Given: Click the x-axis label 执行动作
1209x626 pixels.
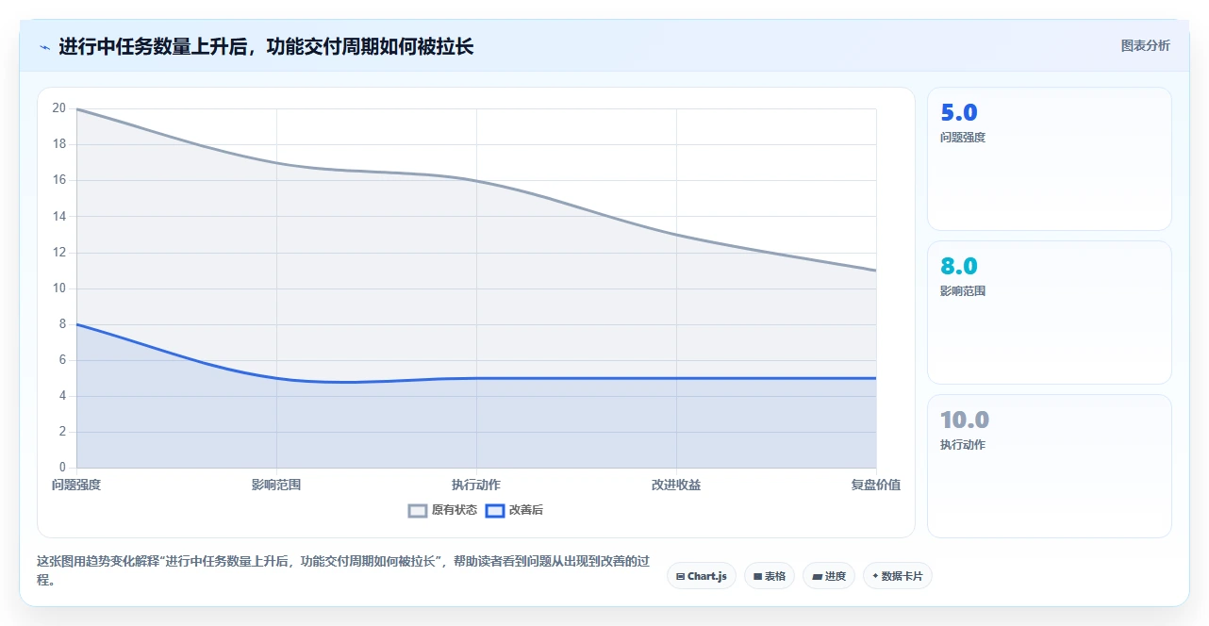Looking at the screenshot, I should click(x=476, y=485).
